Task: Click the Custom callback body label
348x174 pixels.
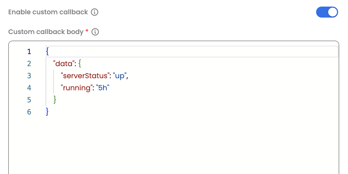Action: tap(46, 32)
